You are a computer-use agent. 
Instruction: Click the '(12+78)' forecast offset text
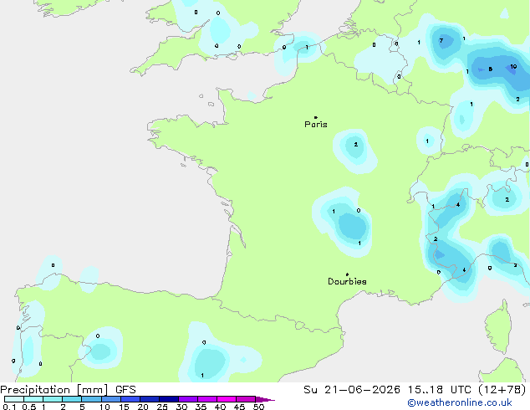click(502, 390)
